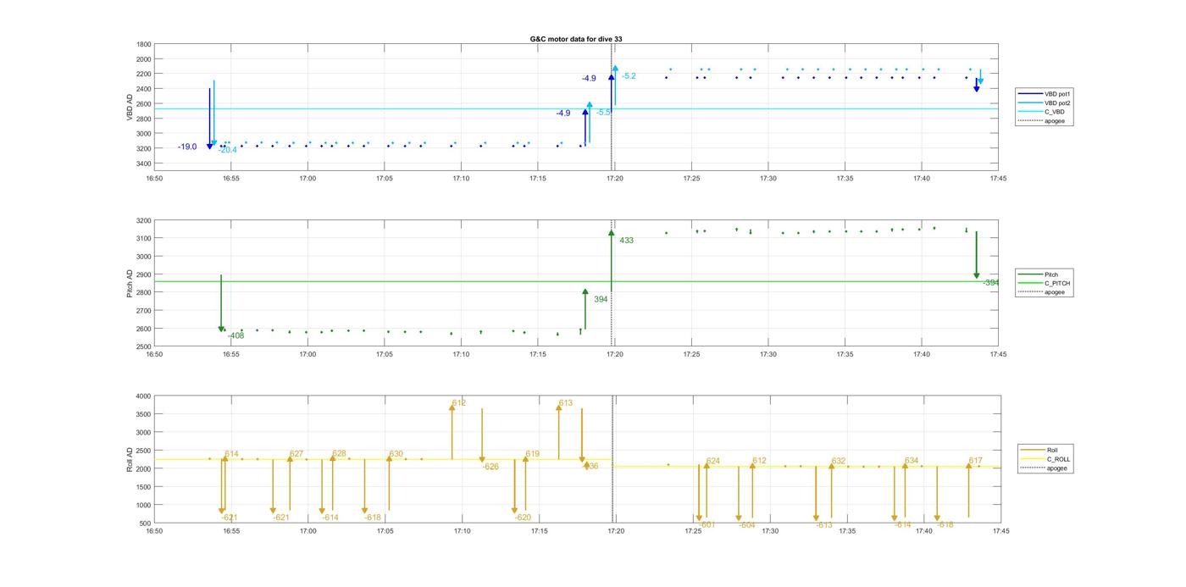Click the 3400 tick on VBD axis

[x=144, y=163]
